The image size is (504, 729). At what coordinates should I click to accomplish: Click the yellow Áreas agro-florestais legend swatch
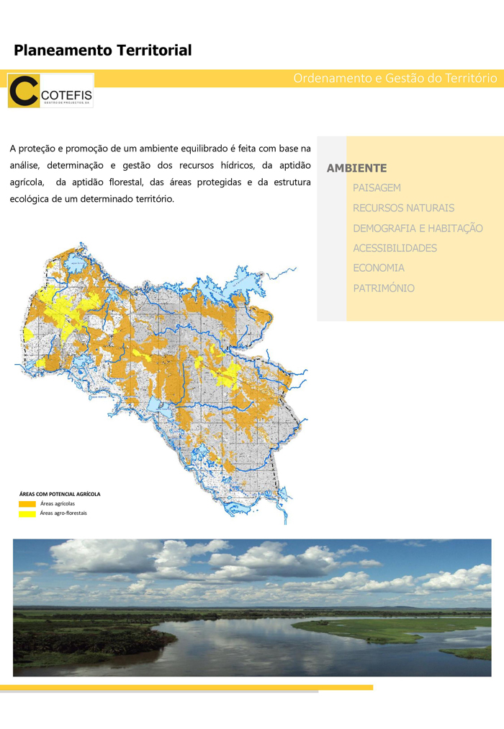click(x=27, y=513)
